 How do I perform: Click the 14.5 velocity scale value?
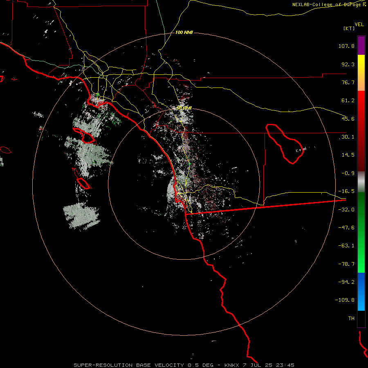[x=348, y=155]
